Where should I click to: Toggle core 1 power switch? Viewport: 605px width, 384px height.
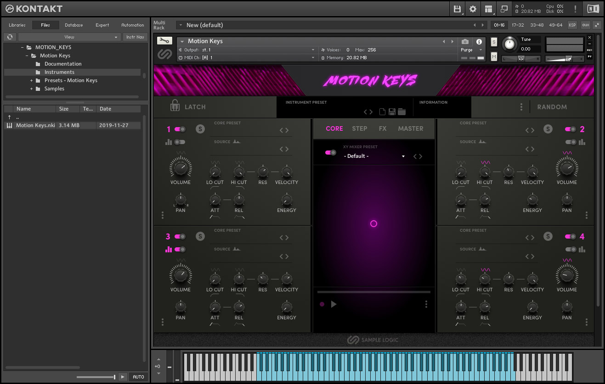click(180, 129)
